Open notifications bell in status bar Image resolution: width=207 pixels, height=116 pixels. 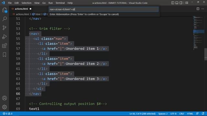tap(203, 114)
